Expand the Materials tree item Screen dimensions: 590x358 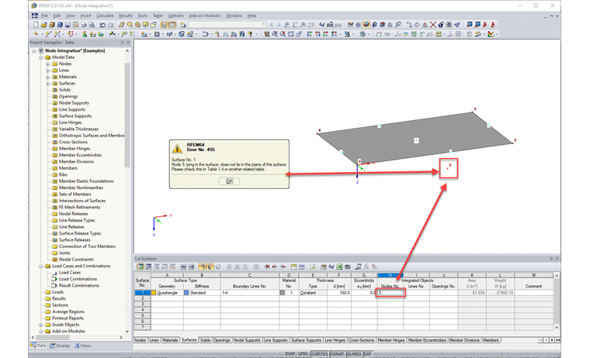coord(48,77)
